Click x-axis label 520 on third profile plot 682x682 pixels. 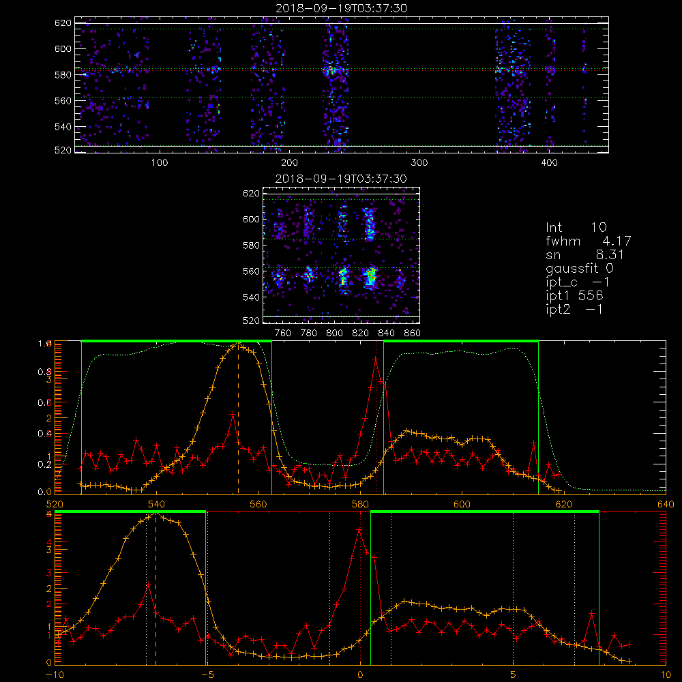[x=55, y=504]
